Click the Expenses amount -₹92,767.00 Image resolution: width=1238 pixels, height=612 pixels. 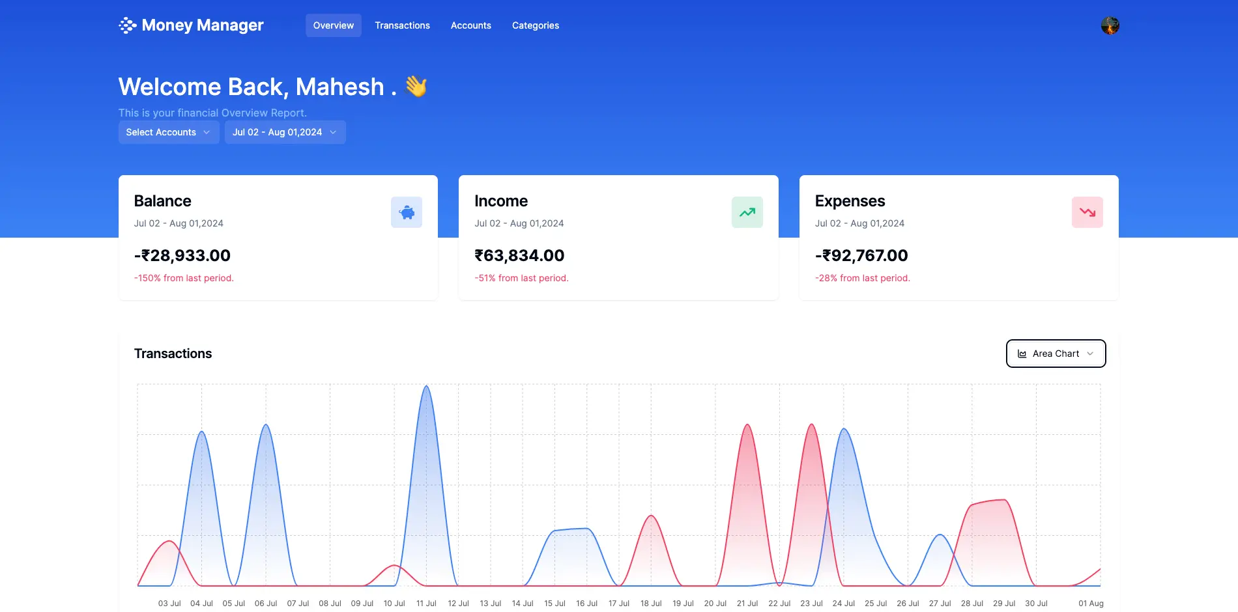click(x=861, y=255)
